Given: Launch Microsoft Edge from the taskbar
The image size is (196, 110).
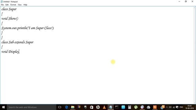Looking at the screenshot, I should pos(66,107).
